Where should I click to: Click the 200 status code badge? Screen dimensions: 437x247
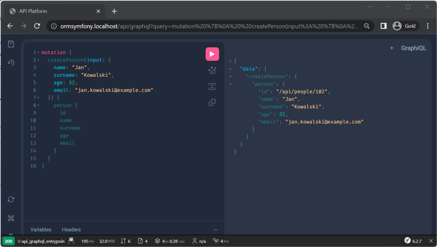pos(9,241)
